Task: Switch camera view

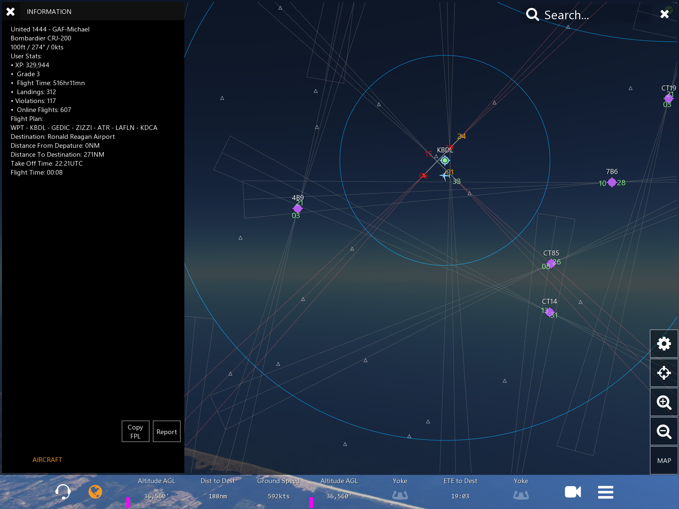Action: tap(573, 492)
